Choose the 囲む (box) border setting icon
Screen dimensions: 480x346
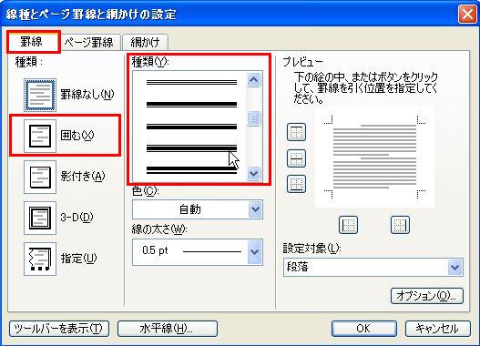click(x=40, y=136)
